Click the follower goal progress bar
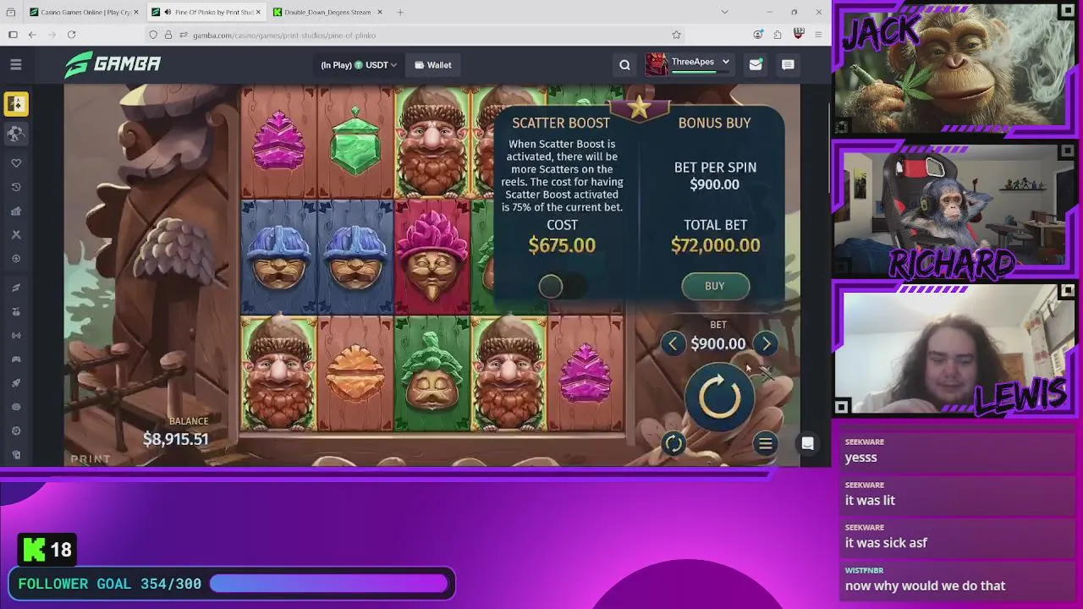1083x609 pixels. [329, 584]
